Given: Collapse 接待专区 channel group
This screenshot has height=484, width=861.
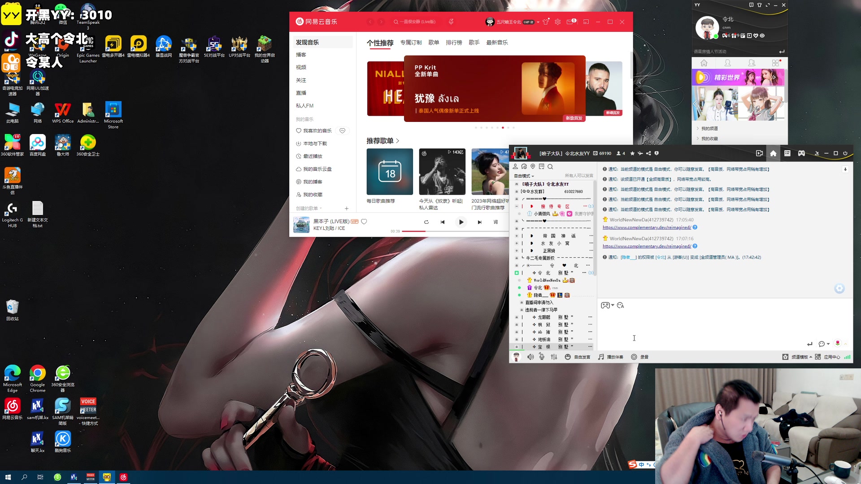Looking at the screenshot, I should tap(517, 206).
